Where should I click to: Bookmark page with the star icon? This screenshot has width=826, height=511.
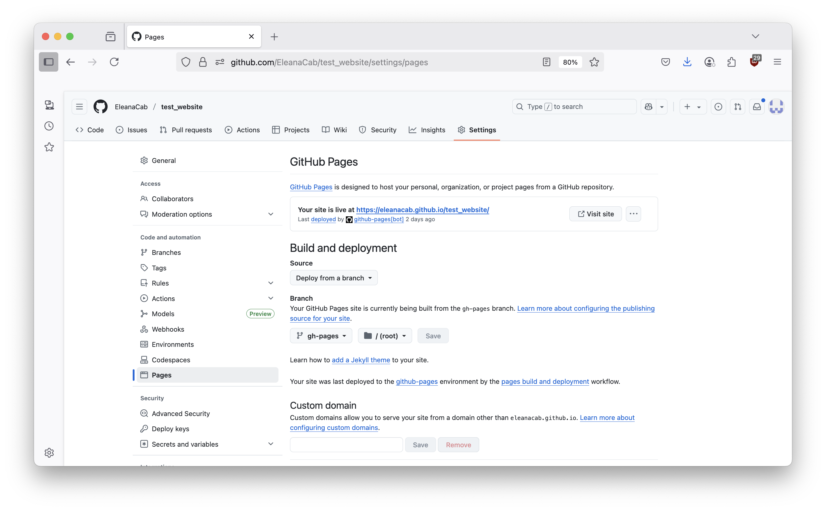pyautogui.click(x=594, y=62)
